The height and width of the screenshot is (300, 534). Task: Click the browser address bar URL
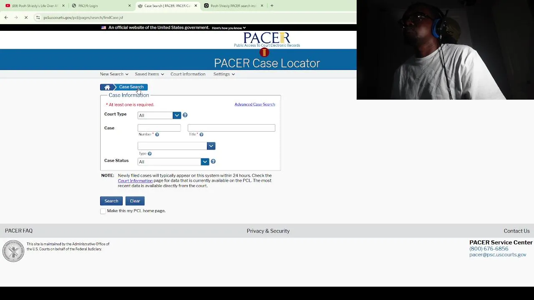[83, 17]
